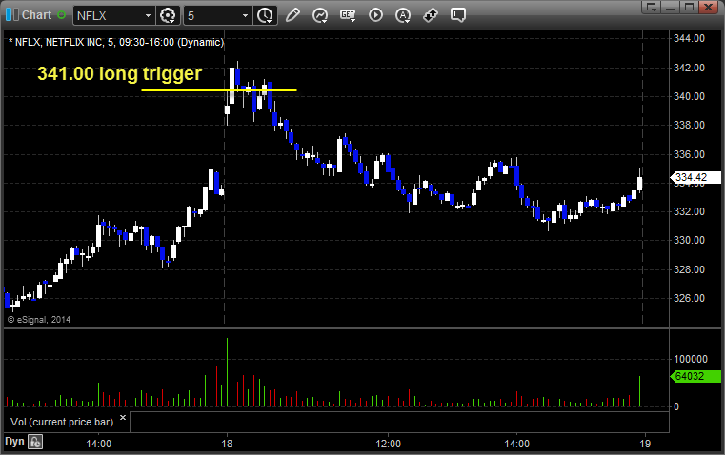Screen dimensions: 725x455
Task: Select the pencil drawing tool
Action: click(292, 15)
